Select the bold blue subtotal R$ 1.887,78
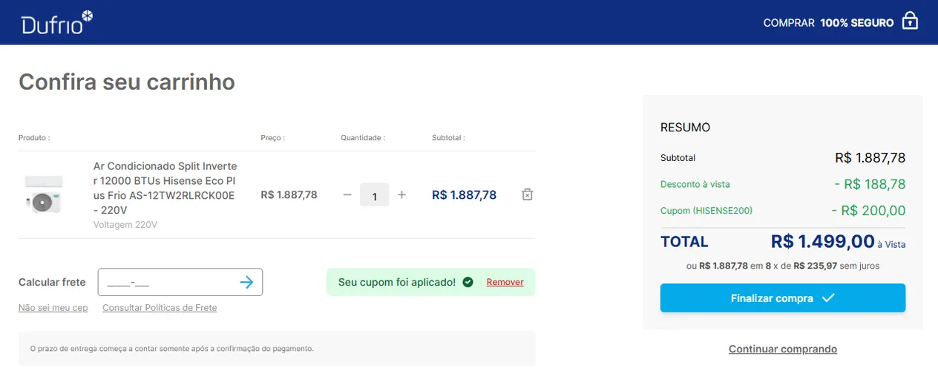 click(x=465, y=195)
